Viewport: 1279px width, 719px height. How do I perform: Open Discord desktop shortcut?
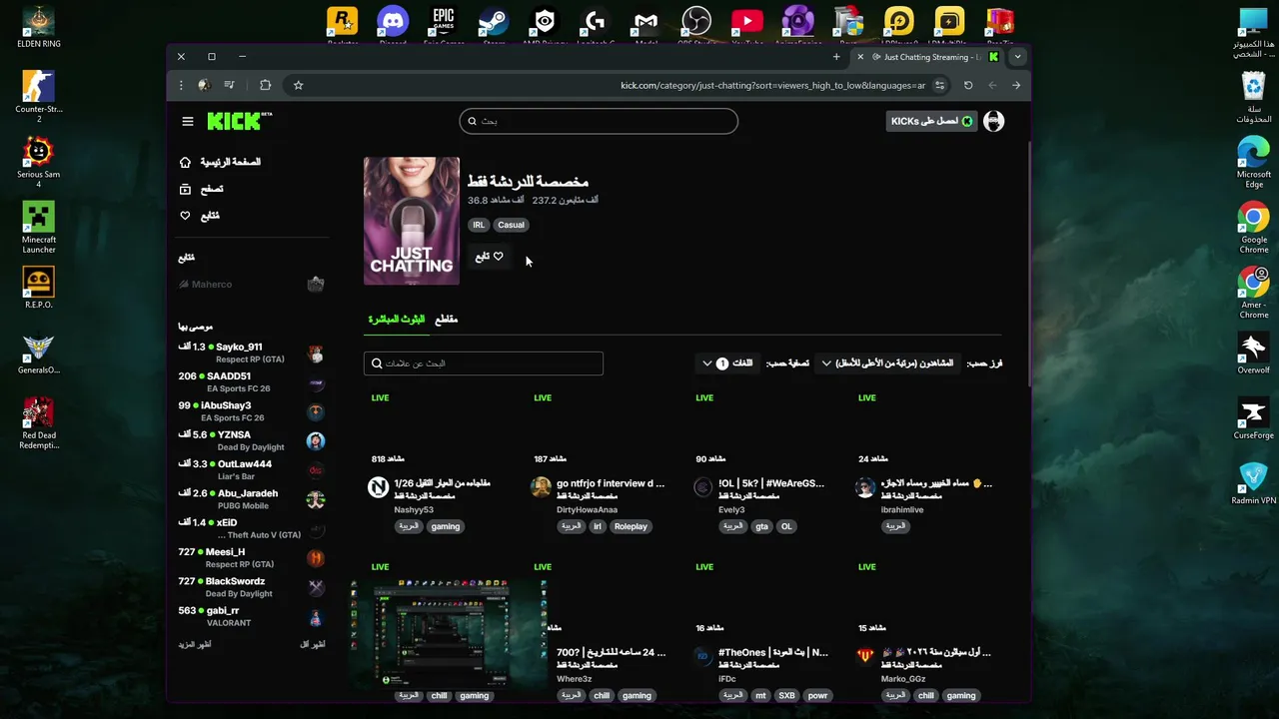click(393, 26)
